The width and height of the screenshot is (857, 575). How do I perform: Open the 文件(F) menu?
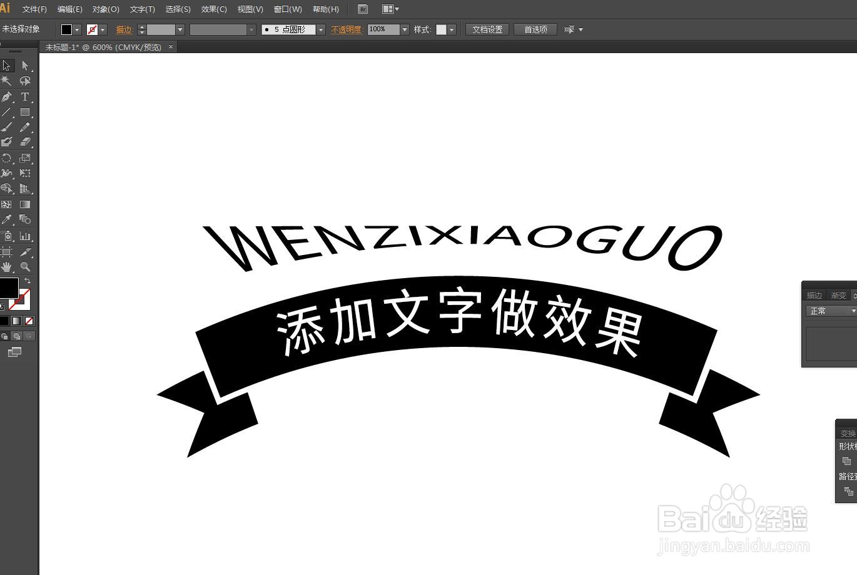(34, 9)
